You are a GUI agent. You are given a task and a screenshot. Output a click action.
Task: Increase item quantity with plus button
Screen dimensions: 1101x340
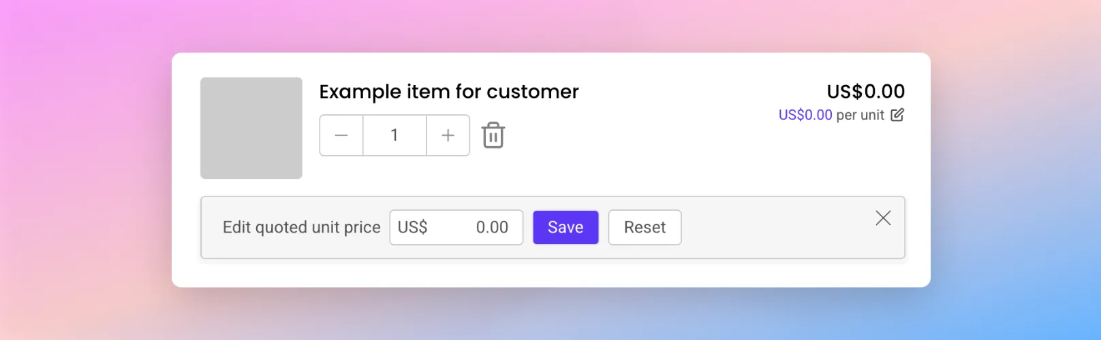point(448,135)
